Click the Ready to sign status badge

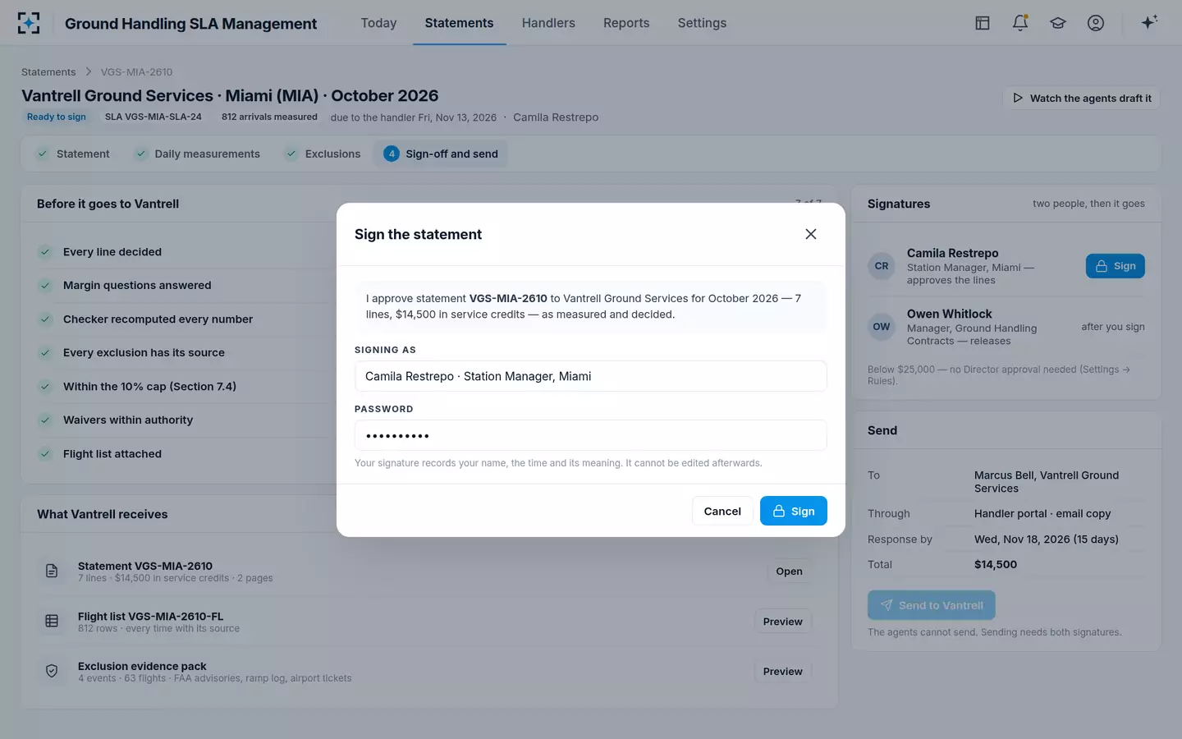pyautogui.click(x=56, y=117)
